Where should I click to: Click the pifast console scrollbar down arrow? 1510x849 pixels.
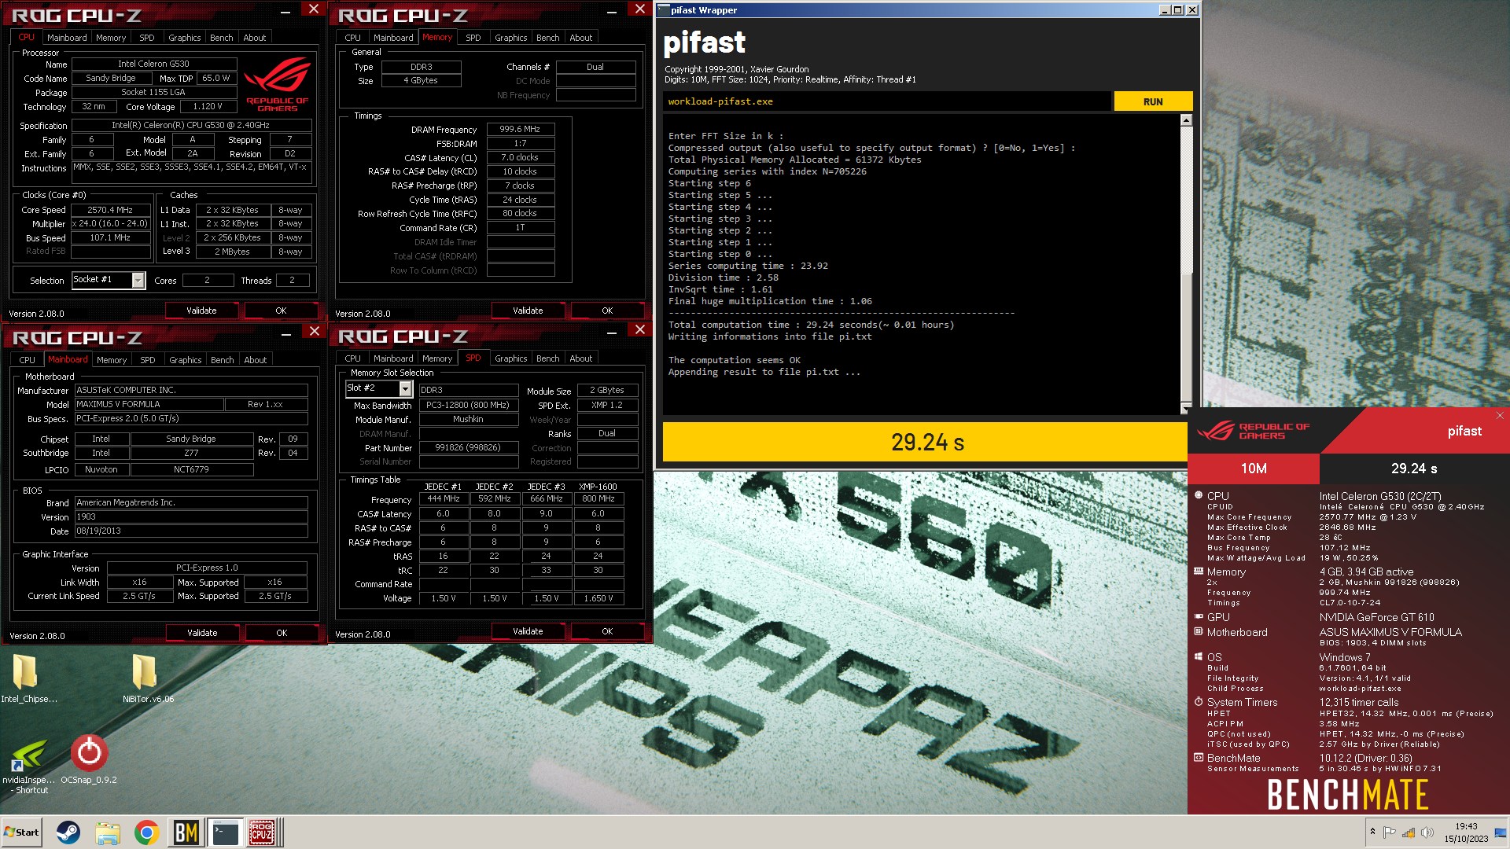(x=1186, y=410)
